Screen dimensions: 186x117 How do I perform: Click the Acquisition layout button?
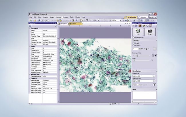coord(130,17)
